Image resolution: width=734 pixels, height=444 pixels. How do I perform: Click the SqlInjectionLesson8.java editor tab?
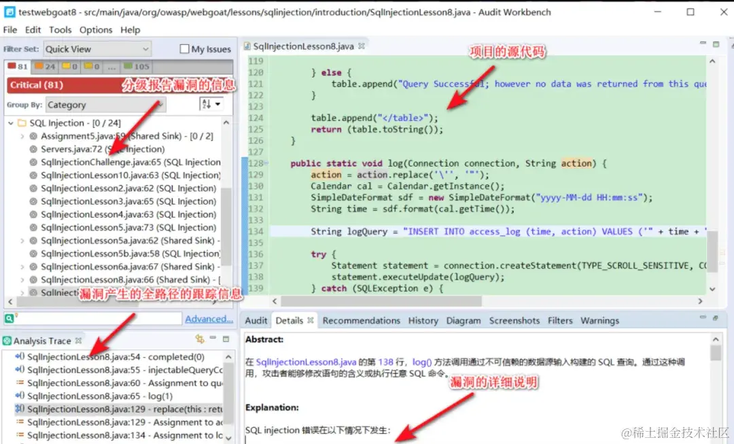(x=303, y=46)
